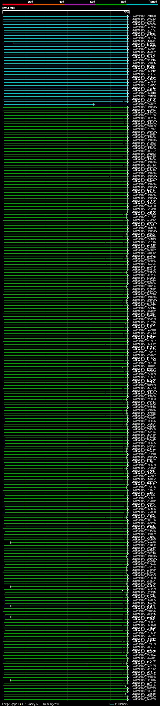Image resolution: width=160 pixels, height=706 pixels.
Task: Select the UniRef100_Q54KM7 label
Action: tap(143, 234)
